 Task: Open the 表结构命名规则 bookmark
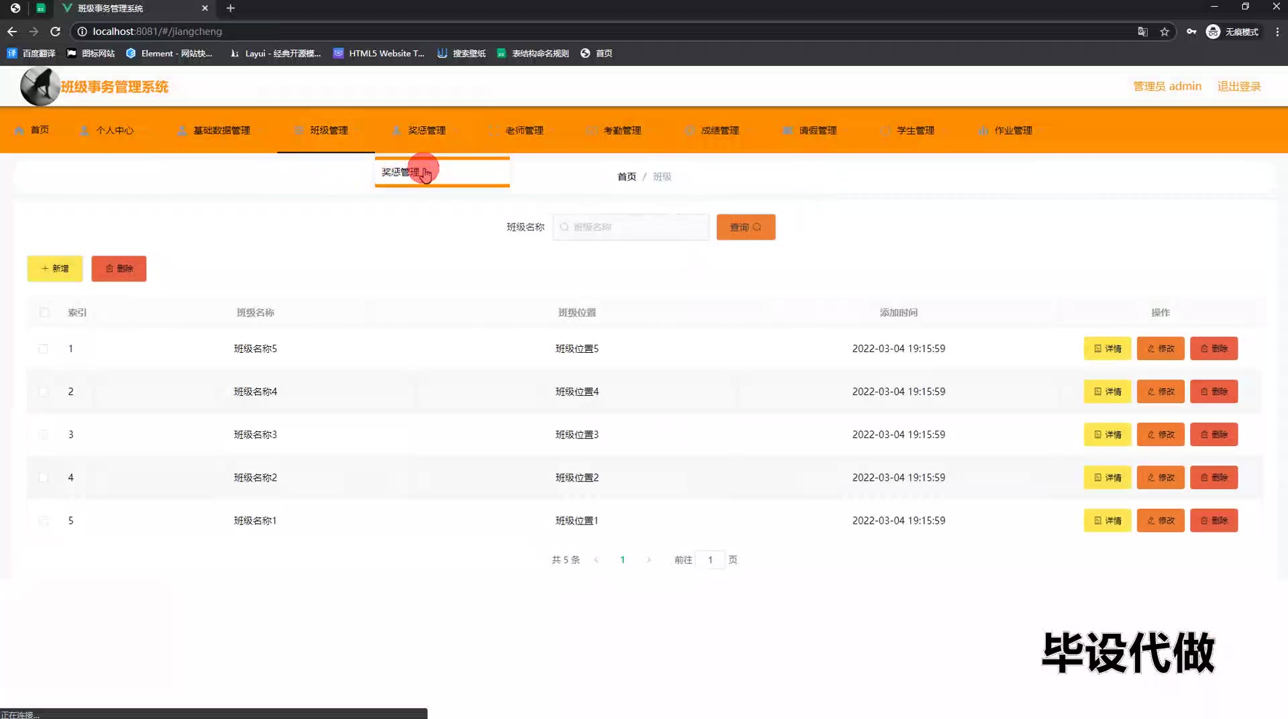[x=533, y=53]
